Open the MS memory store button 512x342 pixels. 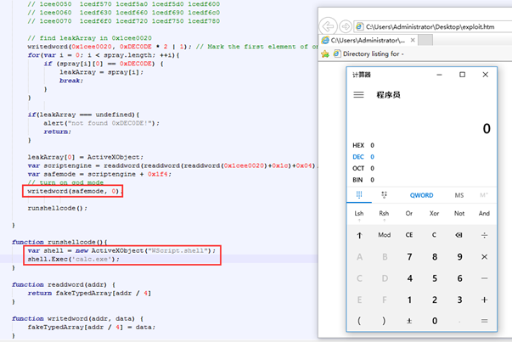tap(459, 195)
